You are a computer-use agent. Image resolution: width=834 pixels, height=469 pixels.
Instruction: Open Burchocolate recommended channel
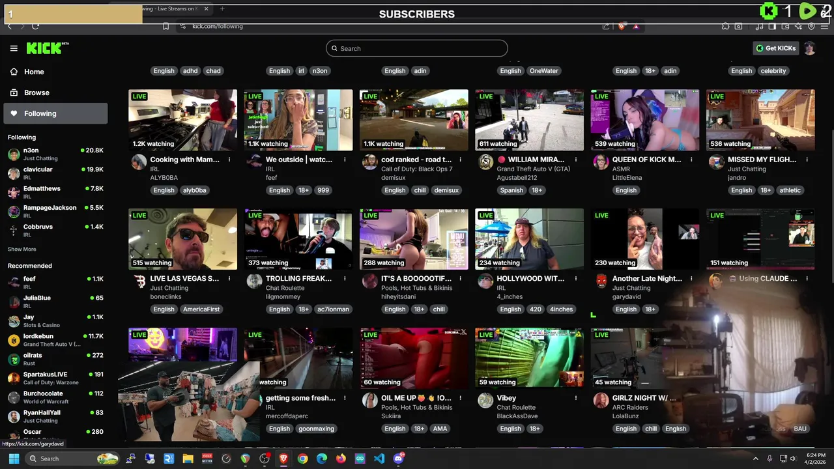click(55, 397)
